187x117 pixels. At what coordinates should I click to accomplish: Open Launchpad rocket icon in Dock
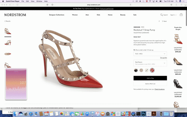(x=26, y=114)
